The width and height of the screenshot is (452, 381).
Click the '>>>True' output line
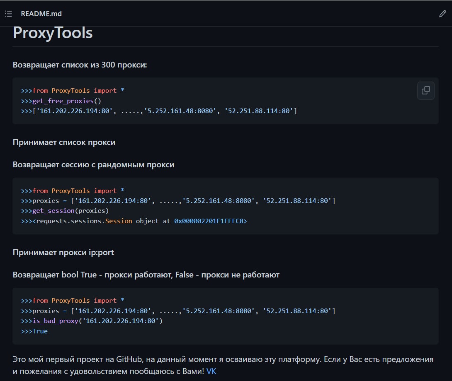pyautogui.click(x=34, y=331)
